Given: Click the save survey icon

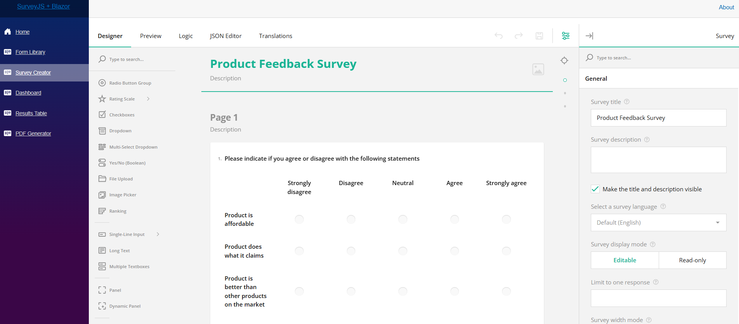Looking at the screenshot, I should click(539, 36).
